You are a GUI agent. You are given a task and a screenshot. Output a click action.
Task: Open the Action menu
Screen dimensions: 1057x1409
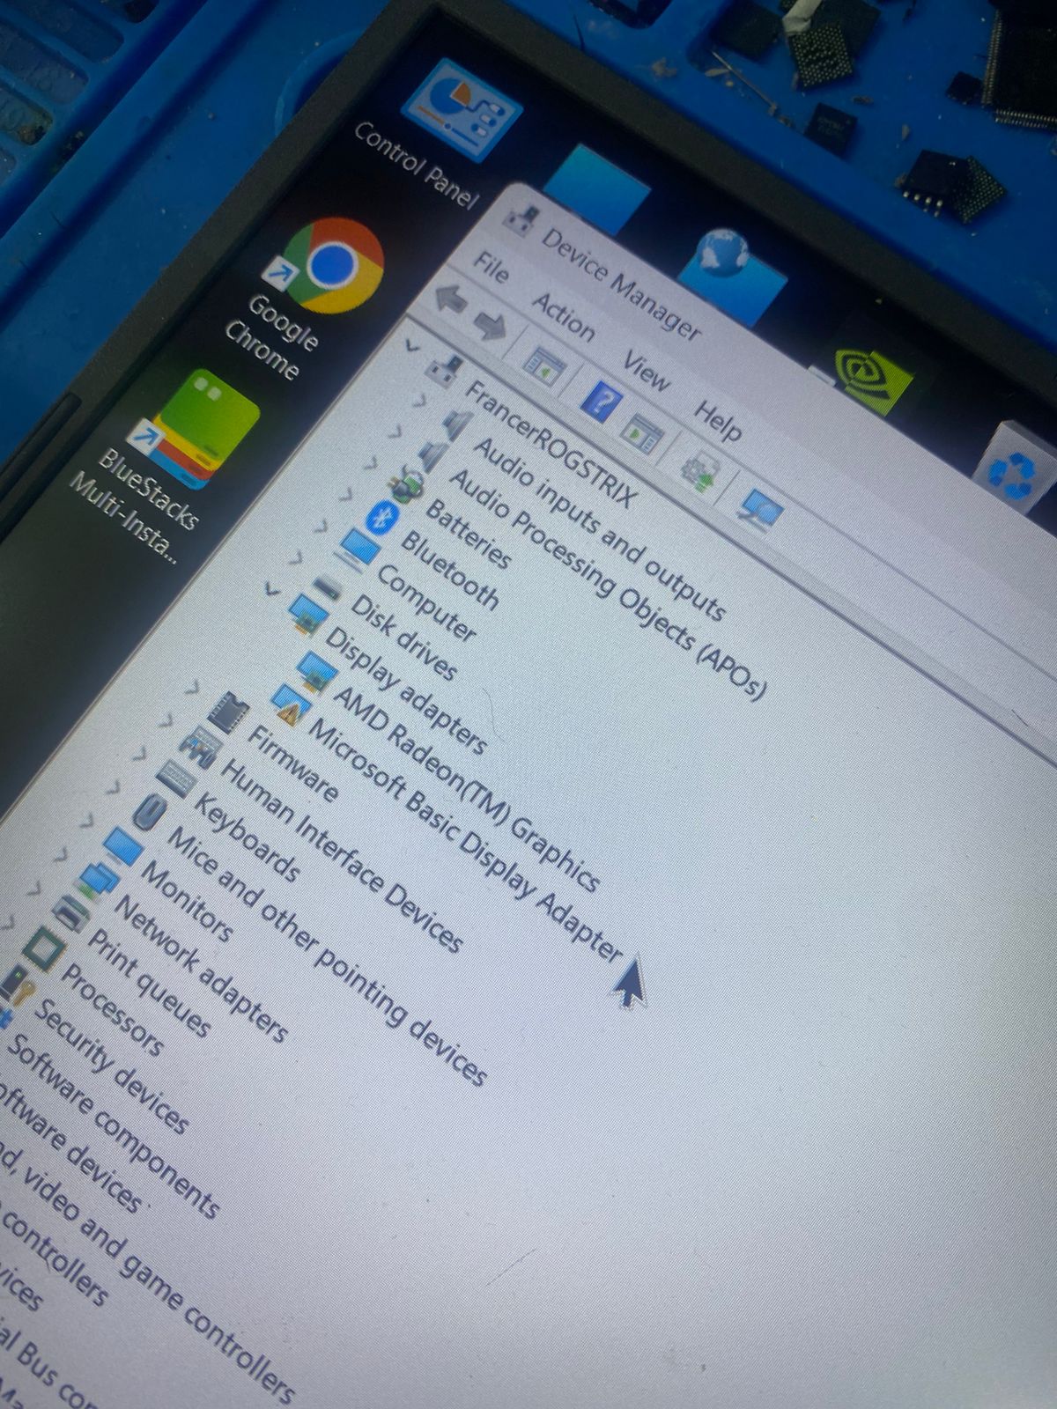coord(563,317)
